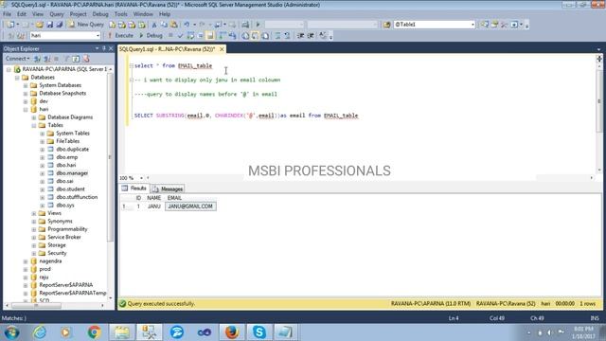Click the Debug button
606x341 pixels.
151,36
